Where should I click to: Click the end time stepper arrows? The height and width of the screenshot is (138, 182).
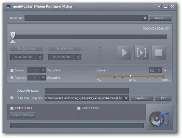pyautogui.click(x=78, y=57)
